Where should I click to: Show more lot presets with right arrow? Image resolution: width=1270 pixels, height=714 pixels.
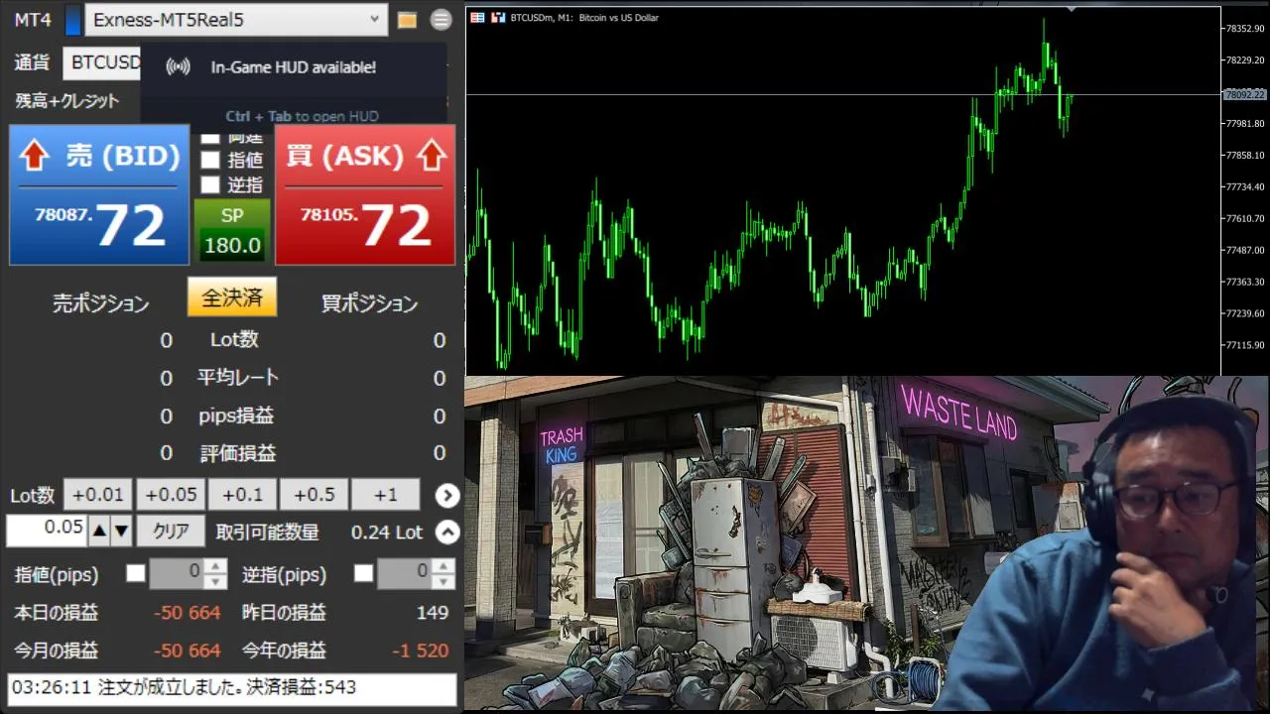447,495
